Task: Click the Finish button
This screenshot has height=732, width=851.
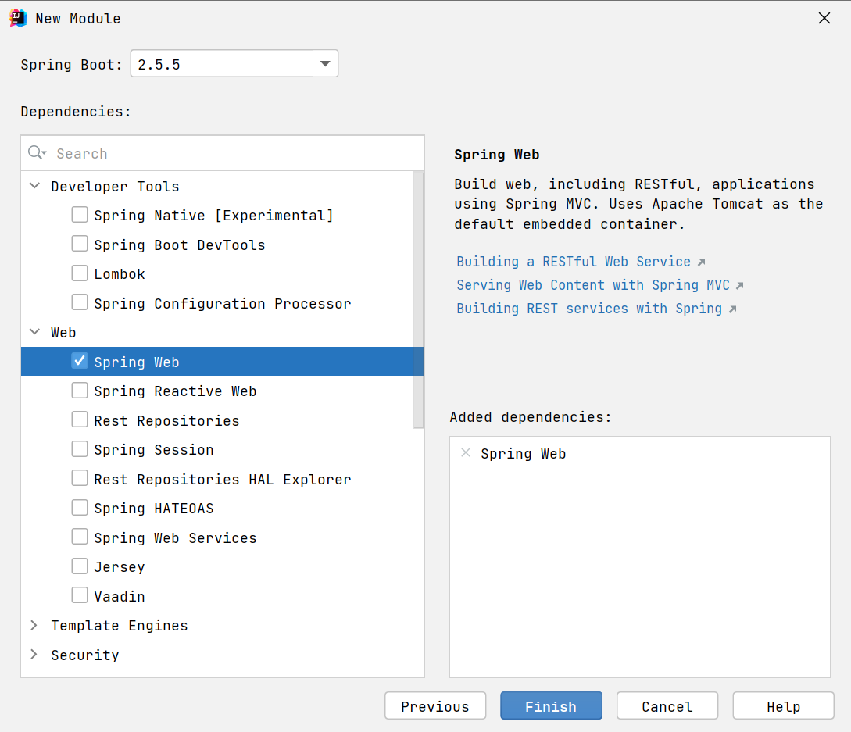Action: click(551, 706)
